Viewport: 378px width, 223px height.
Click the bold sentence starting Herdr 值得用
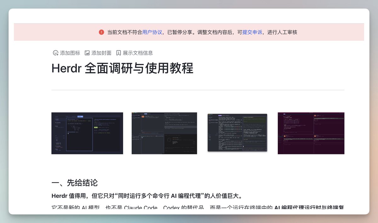pyautogui.click(x=147, y=196)
